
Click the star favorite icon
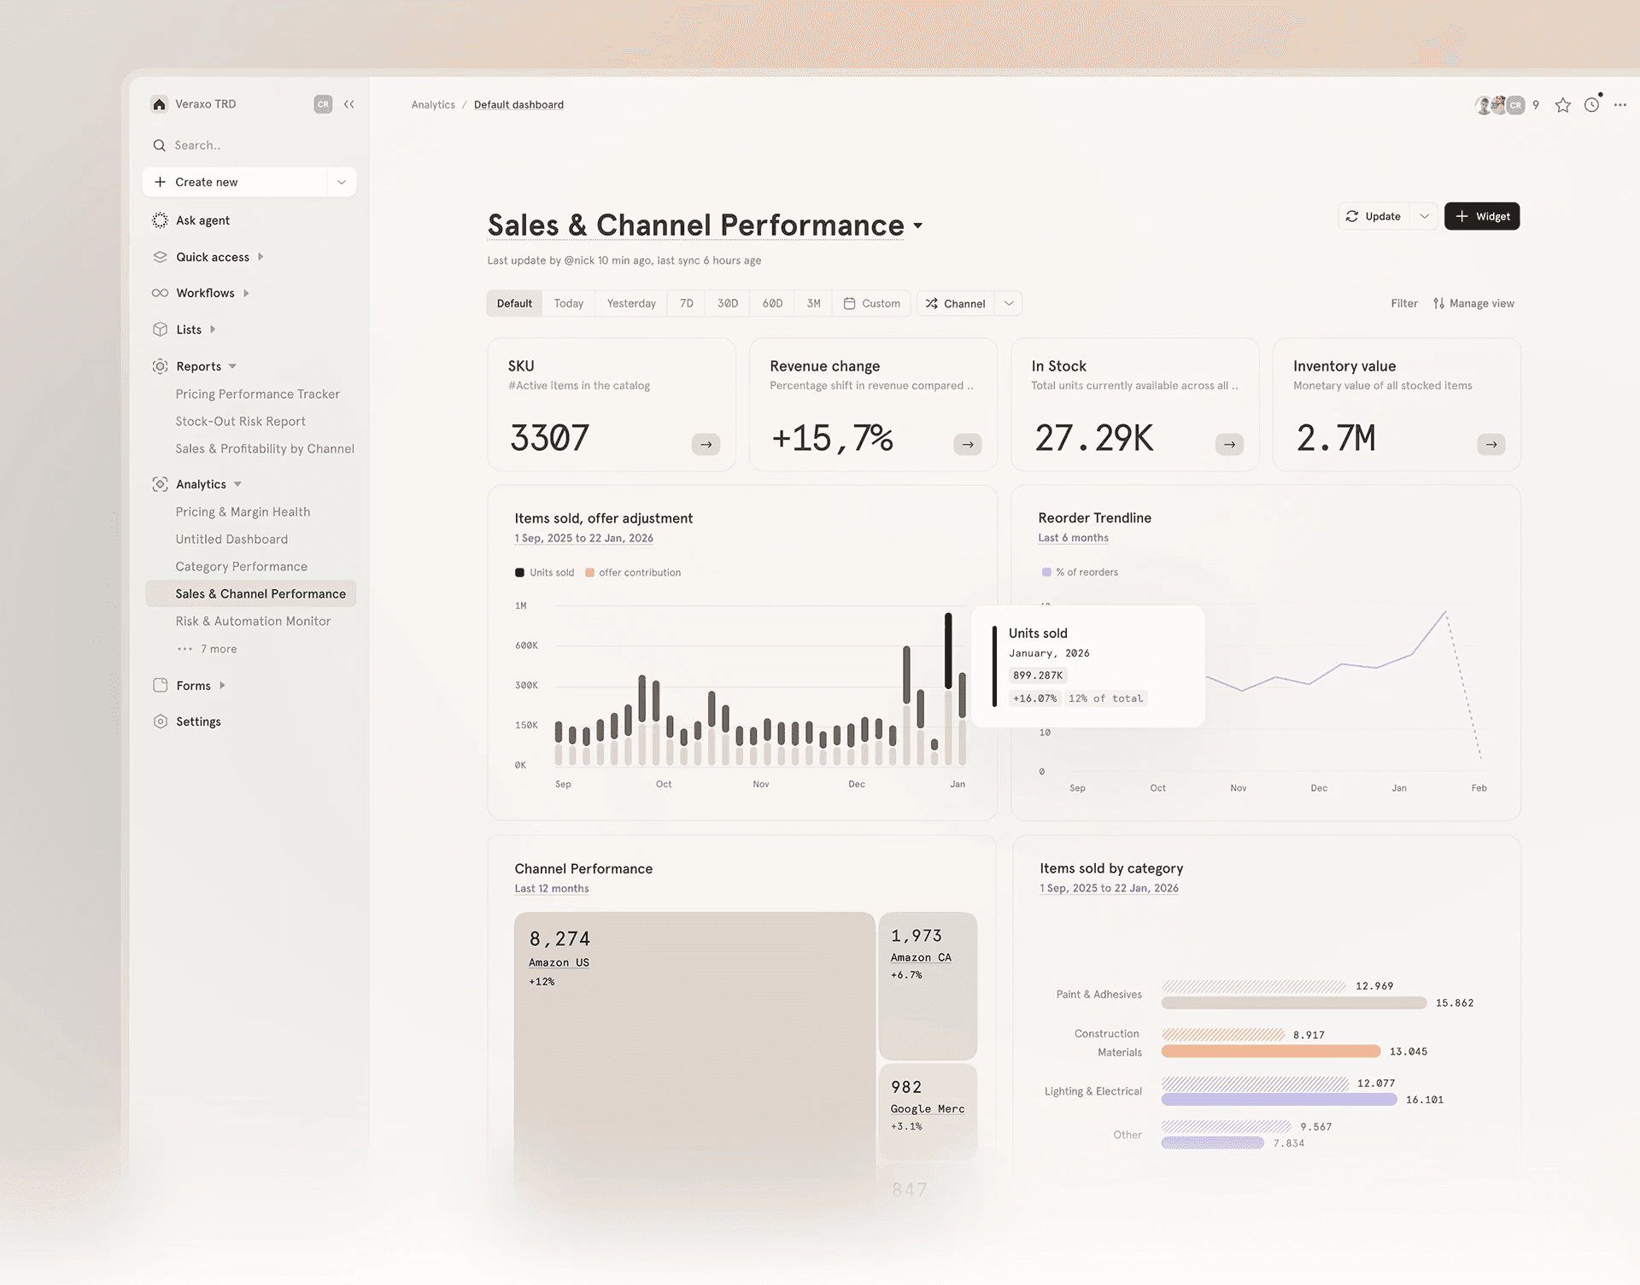coord(1562,105)
